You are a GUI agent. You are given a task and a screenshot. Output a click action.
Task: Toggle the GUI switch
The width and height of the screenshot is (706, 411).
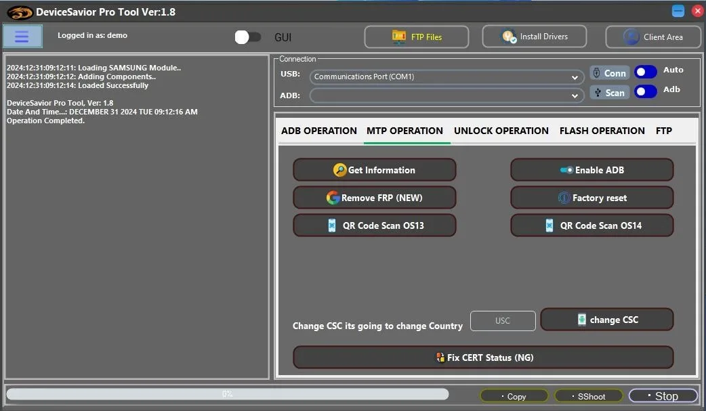click(x=247, y=37)
